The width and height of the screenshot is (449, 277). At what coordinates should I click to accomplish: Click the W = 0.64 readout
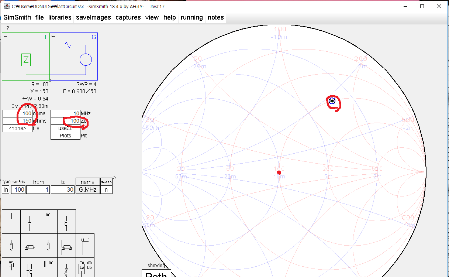[35, 99]
